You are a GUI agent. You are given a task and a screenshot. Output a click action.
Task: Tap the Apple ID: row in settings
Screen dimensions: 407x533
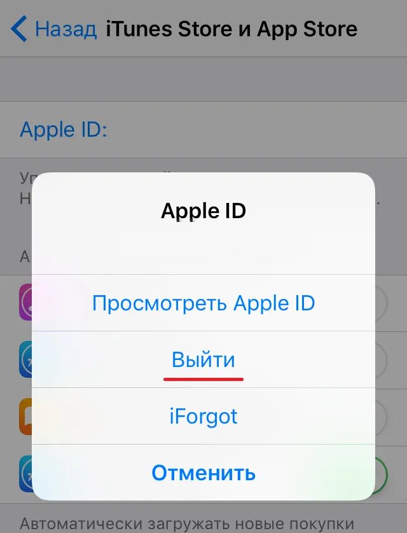pos(203,130)
